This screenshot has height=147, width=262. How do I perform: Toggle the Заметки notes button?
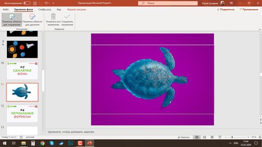[x=183, y=137]
